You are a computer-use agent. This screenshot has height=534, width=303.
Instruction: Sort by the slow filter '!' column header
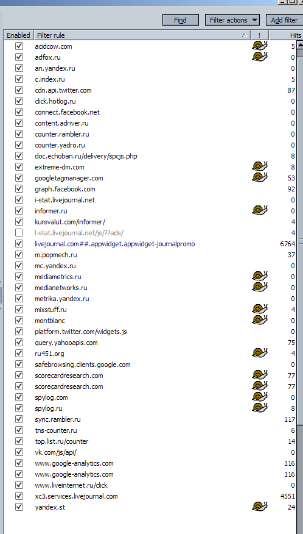click(259, 35)
